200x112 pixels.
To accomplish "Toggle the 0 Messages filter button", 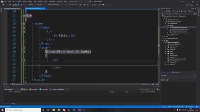I will tap(44, 89).
